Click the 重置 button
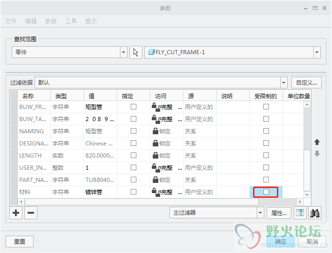 20,242
